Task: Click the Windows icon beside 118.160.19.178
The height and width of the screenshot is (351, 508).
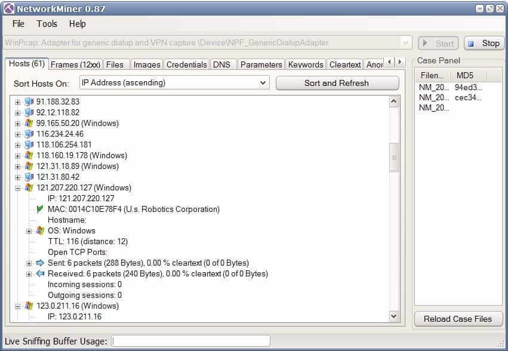Action: pos(29,156)
